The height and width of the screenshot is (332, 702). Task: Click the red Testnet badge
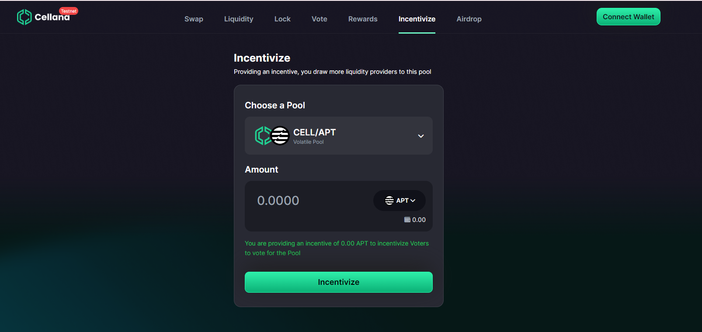(x=69, y=11)
